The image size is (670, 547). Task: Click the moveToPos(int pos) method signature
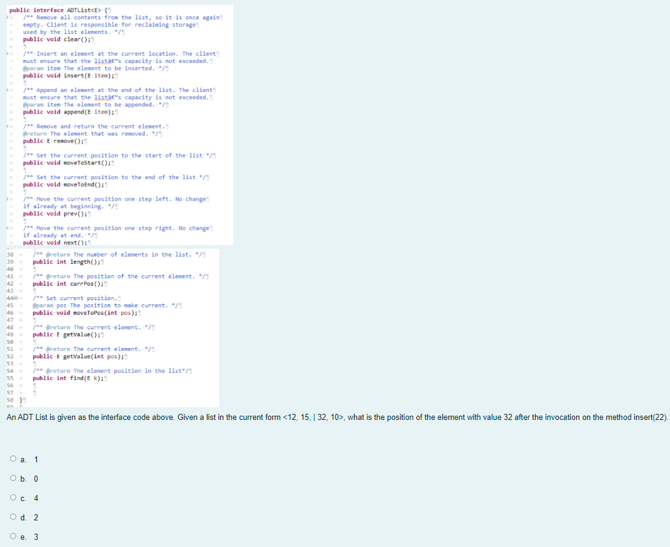pyautogui.click(x=85, y=313)
